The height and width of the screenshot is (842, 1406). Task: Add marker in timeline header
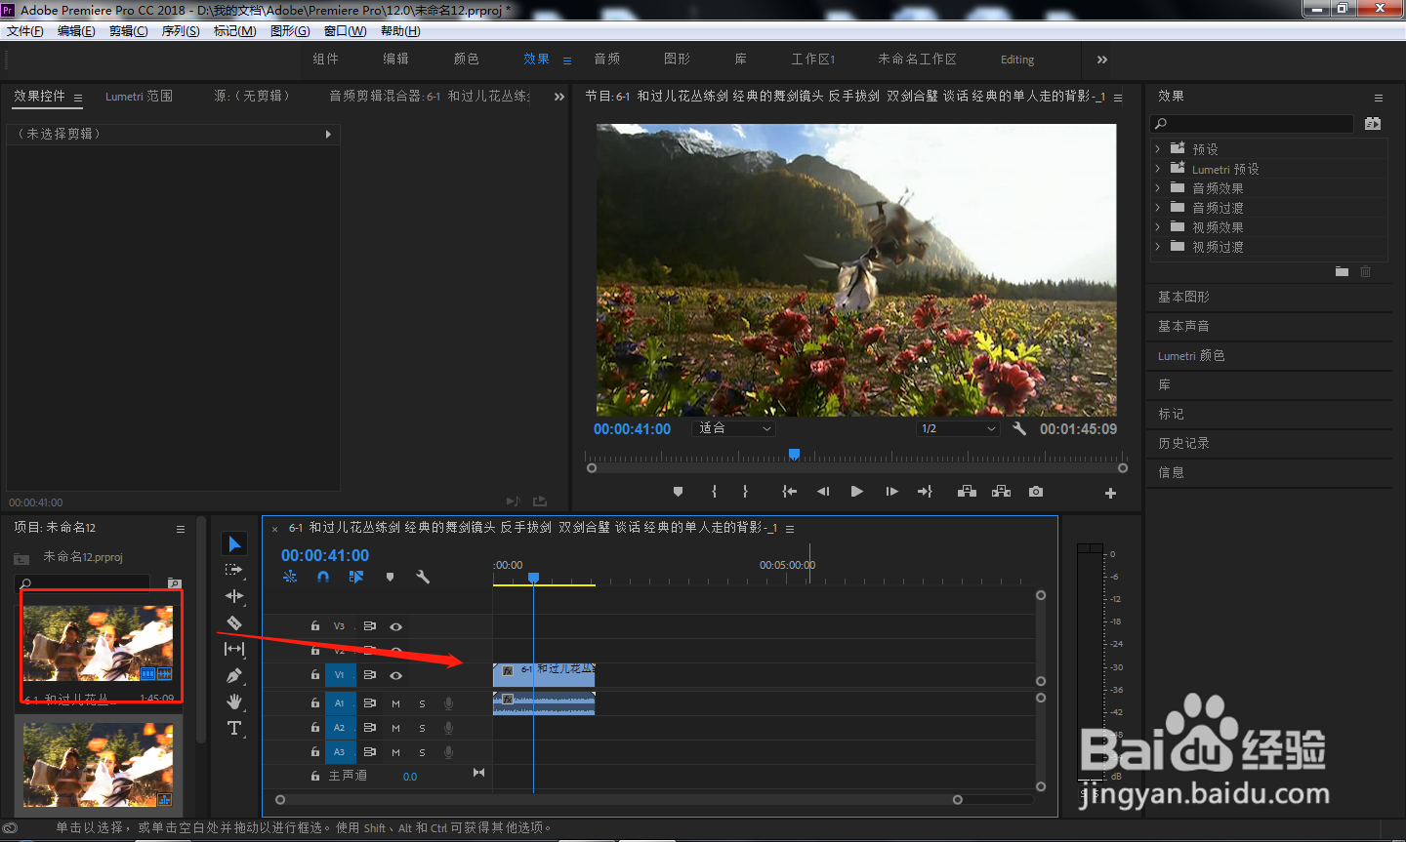click(390, 577)
